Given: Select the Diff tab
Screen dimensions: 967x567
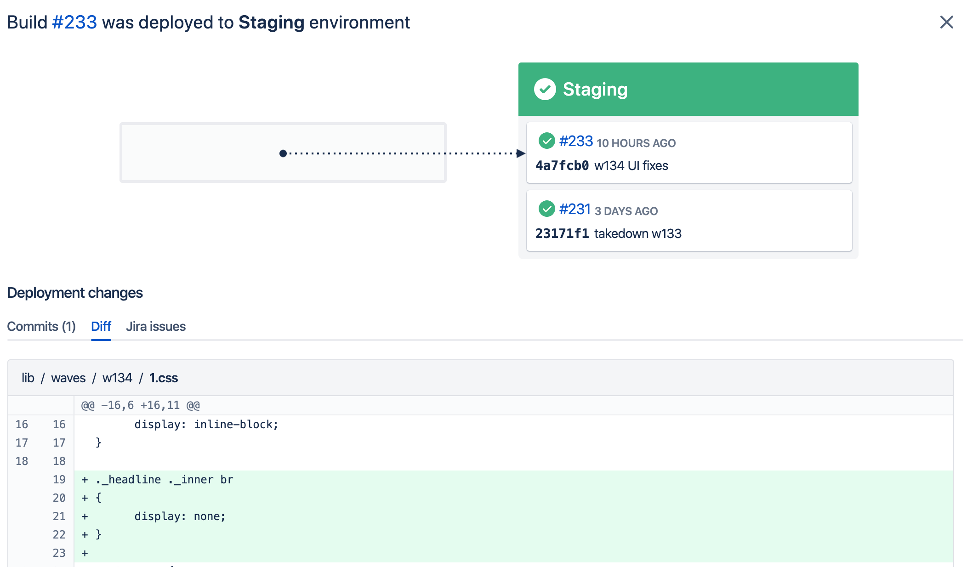Looking at the screenshot, I should coord(101,326).
